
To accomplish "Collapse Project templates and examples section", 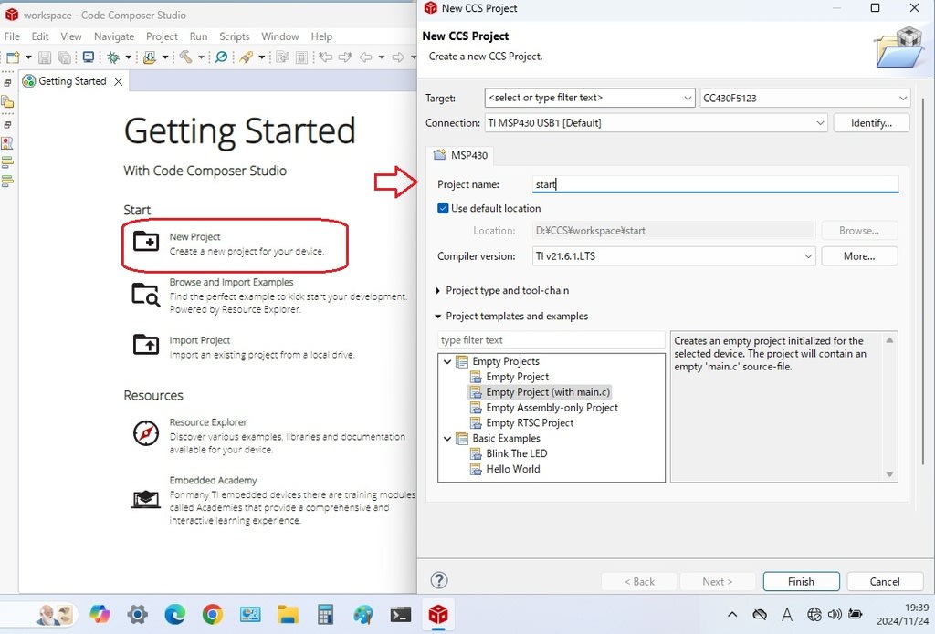I will (438, 317).
